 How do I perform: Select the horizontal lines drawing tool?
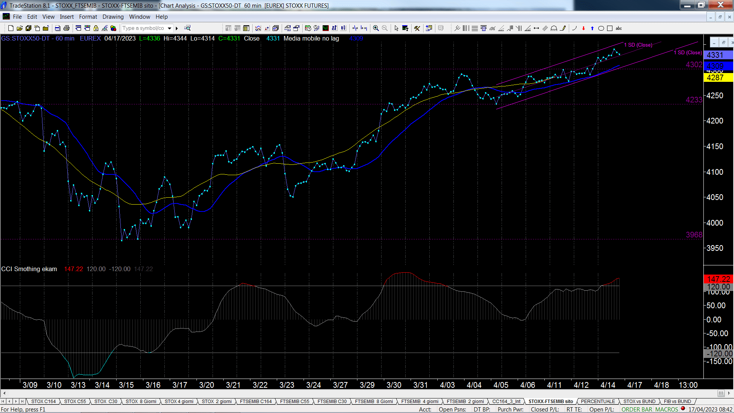point(475,28)
